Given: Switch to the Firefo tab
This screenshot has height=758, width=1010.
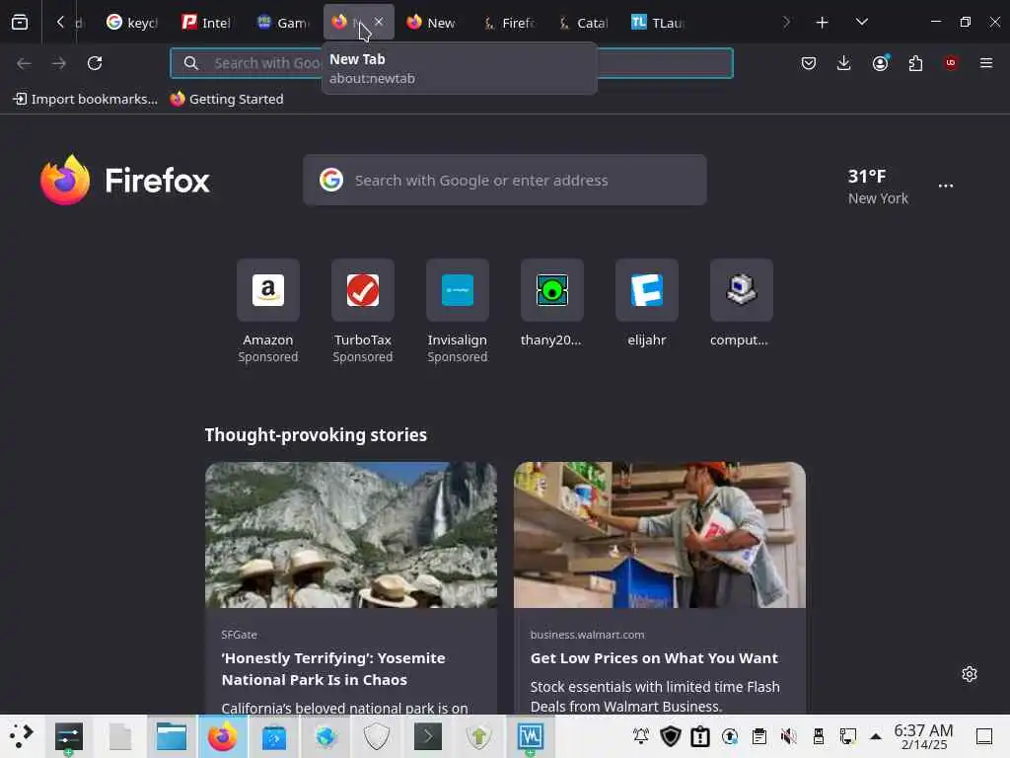Looking at the screenshot, I should click(x=508, y=23).
